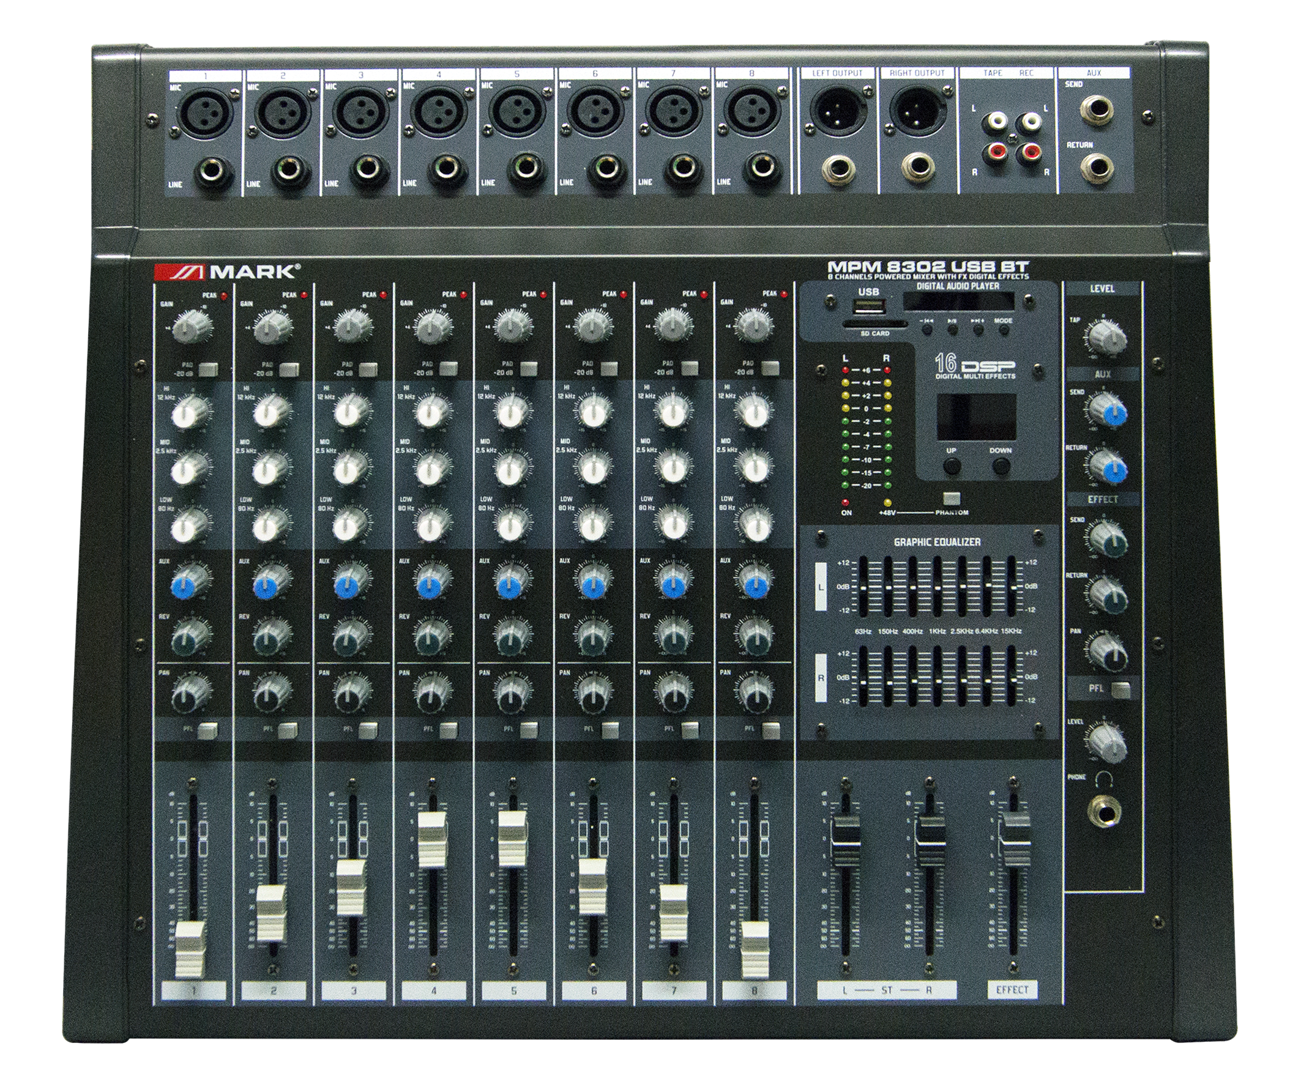Toggle channel 1 PAD -20 dB switch
The height and width of the screenshot is (1084, 1301).
[x=209, y=370]
